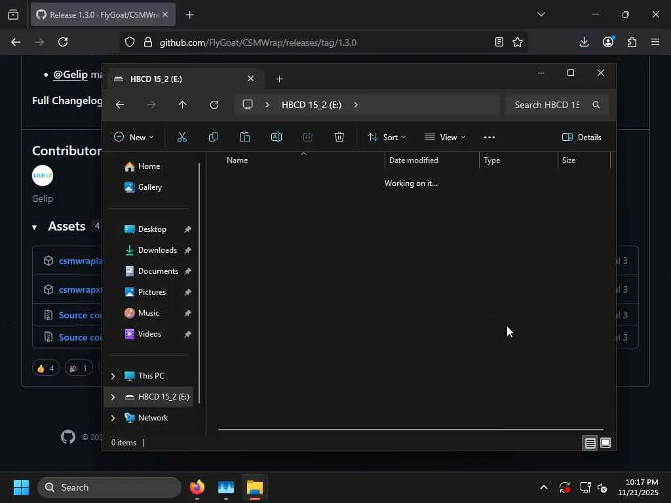Open the Sort dropdown menu
The image size is (671, 503).
click(x=387, y=138)
